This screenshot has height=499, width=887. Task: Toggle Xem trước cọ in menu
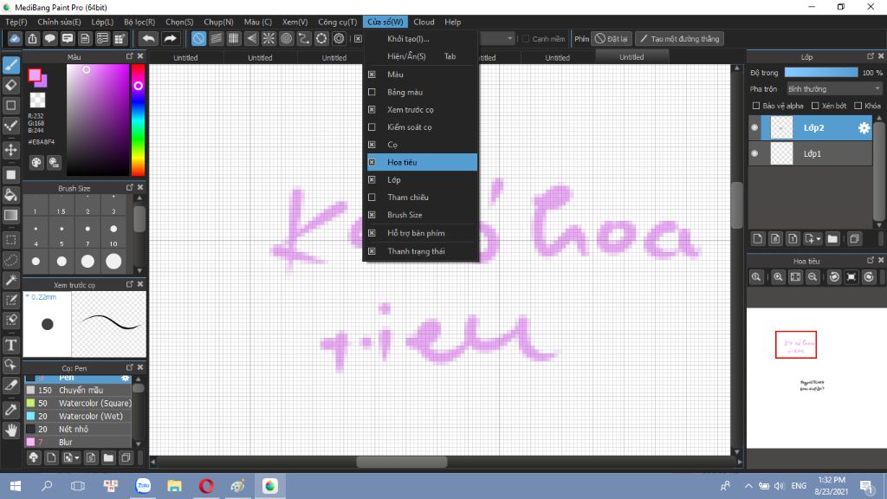pyautogui.click(x=372, y=109)
